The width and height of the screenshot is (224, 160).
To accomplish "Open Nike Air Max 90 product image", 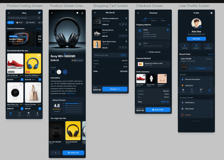I will (x=15, y=63).
